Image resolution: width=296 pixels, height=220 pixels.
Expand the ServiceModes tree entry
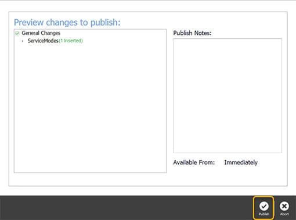tap(23, 41)
